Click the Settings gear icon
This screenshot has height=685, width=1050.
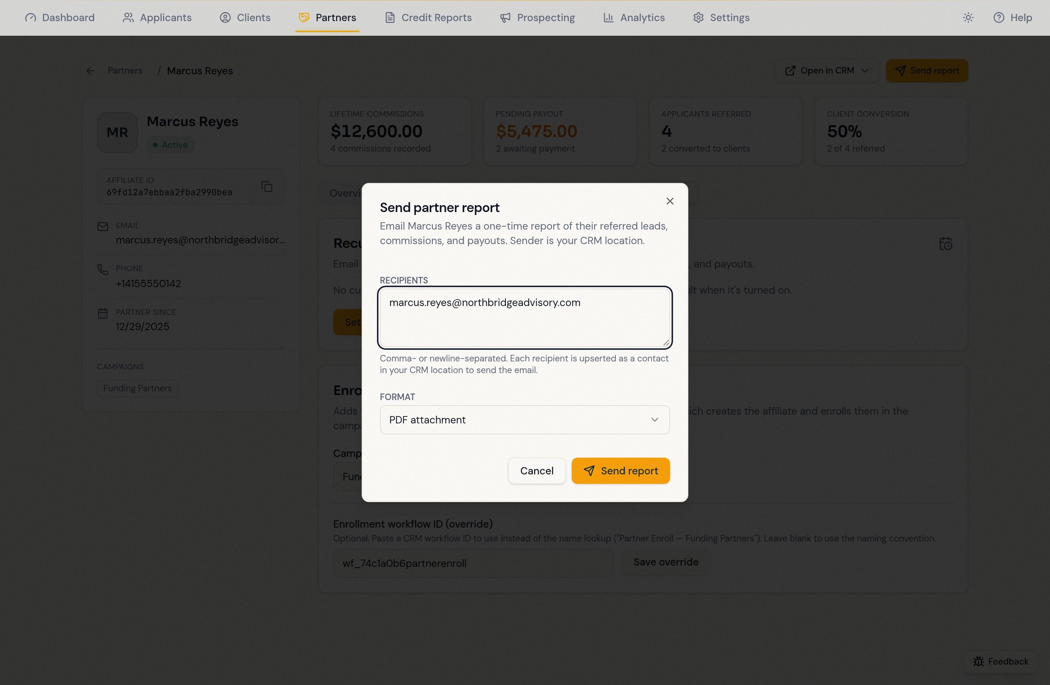pos(698,17)
